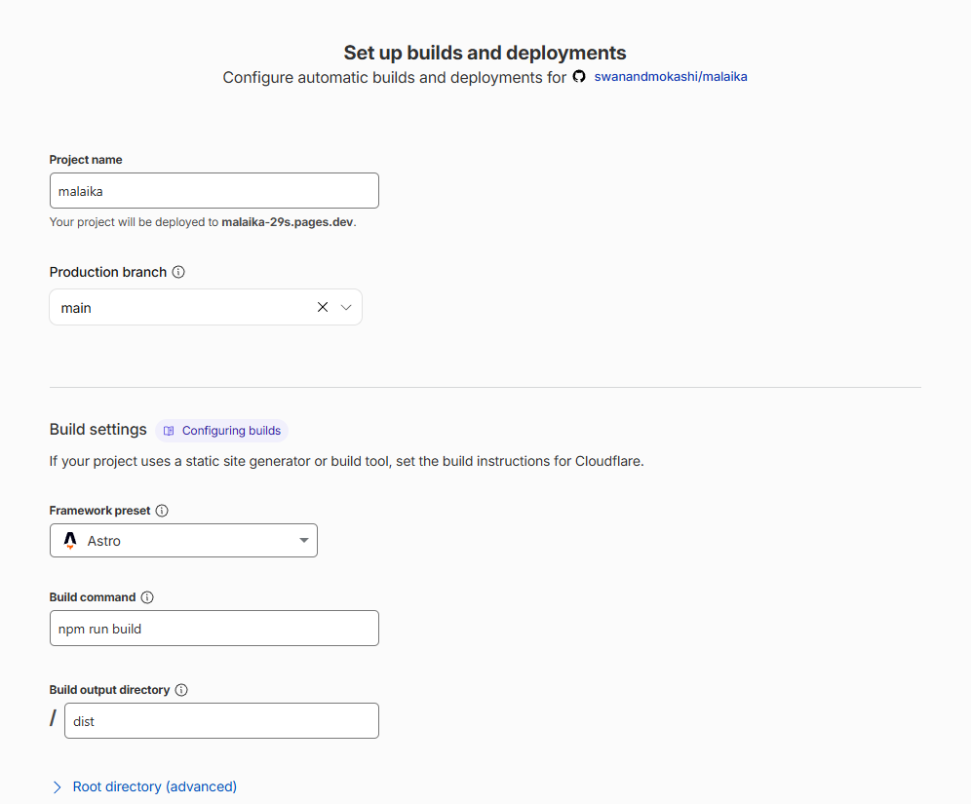The width and height of the screenshot is (971, 804).
Task: Select malaika-29s.pages.dev deployment URL text
Action: pyautogui.click(x=288, y=222)
